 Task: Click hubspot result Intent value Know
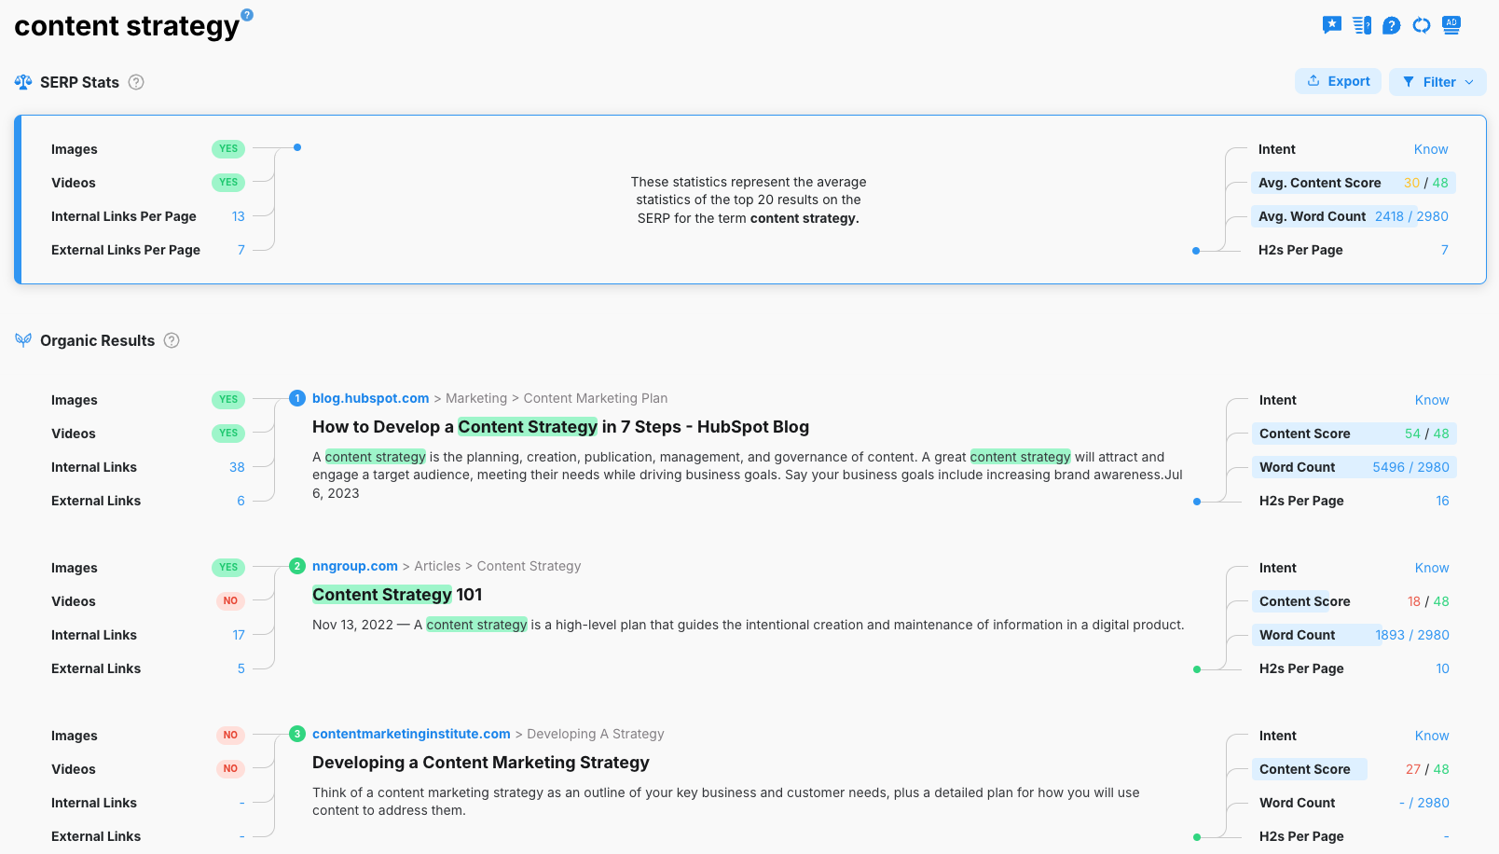coord(1432,400)
